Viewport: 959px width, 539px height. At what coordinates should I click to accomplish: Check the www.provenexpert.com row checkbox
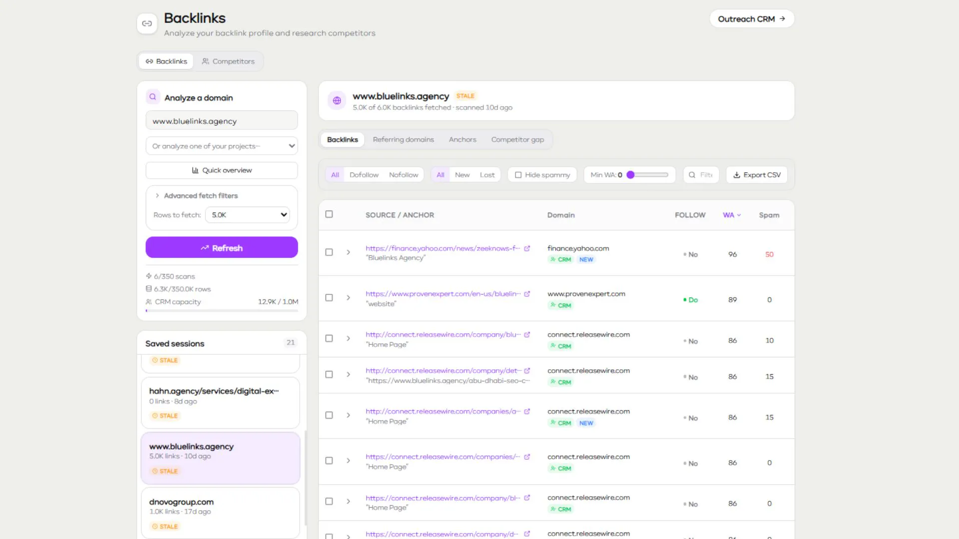(x=329, y=298)
